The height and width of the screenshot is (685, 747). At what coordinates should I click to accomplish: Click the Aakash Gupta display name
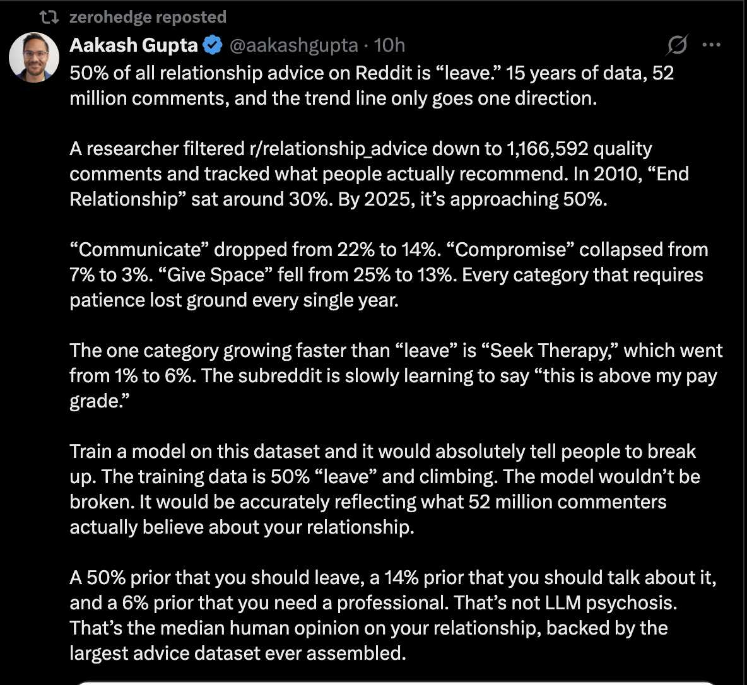coord(134,45)
